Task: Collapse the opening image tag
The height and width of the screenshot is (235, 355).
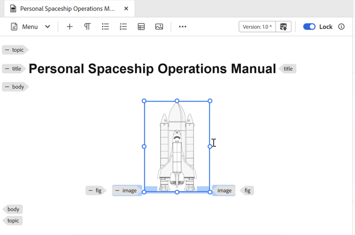Action: (x=117, y=190)
